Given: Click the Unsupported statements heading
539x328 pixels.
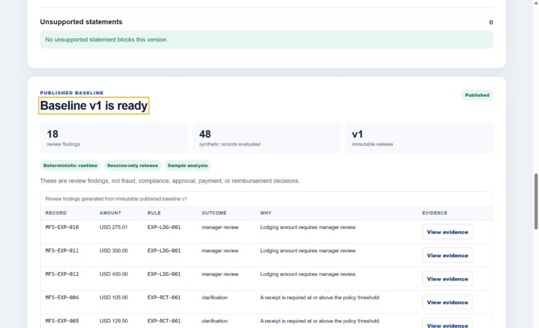Looking at the screenshot, I should (81, 21).
